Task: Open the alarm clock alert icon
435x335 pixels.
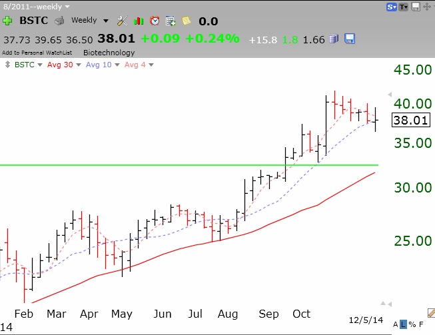Action: pyautogui.click(x=155, y=21)
